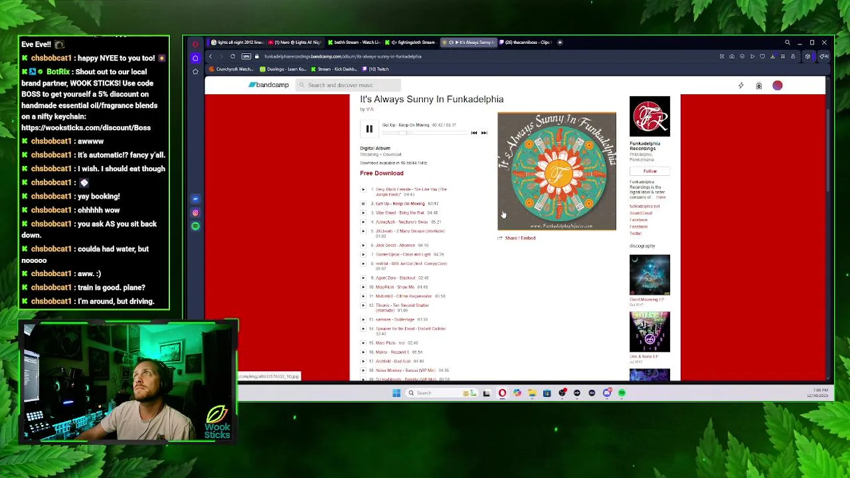Play track 3 Vibe Street
850x478 pixels.
coord(363,212)
